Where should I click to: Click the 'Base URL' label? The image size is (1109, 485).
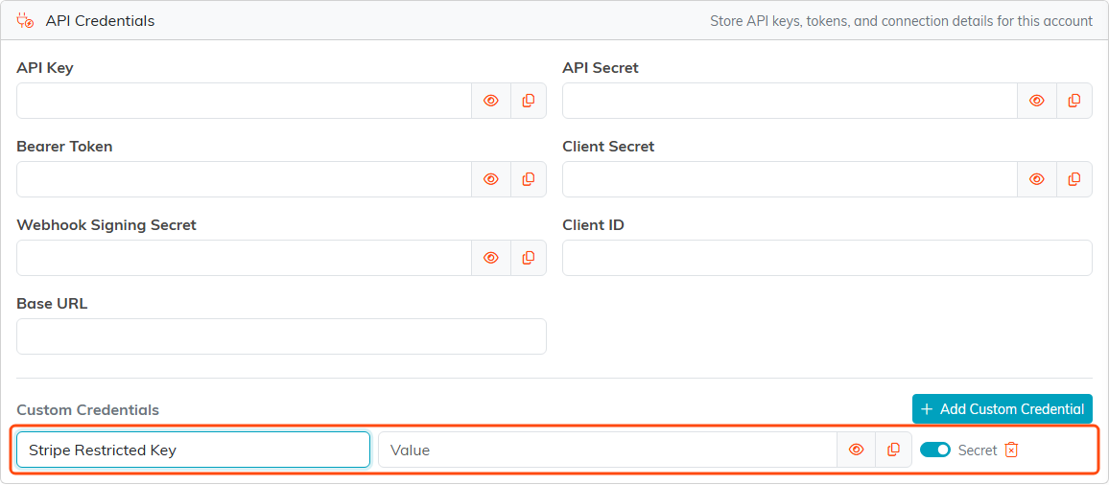click(x=52, y=303)
